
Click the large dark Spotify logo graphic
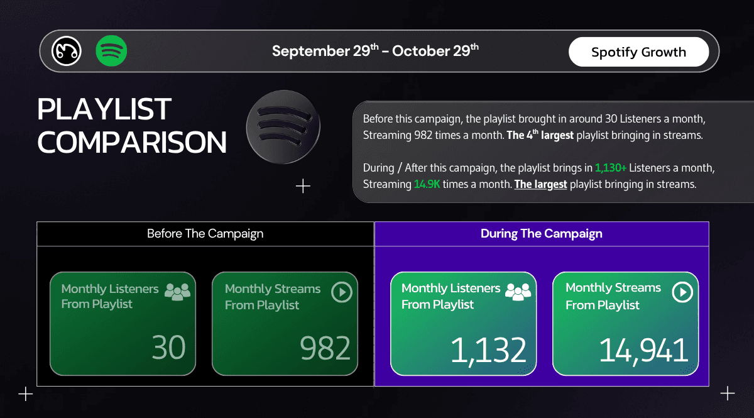[283, 126]
